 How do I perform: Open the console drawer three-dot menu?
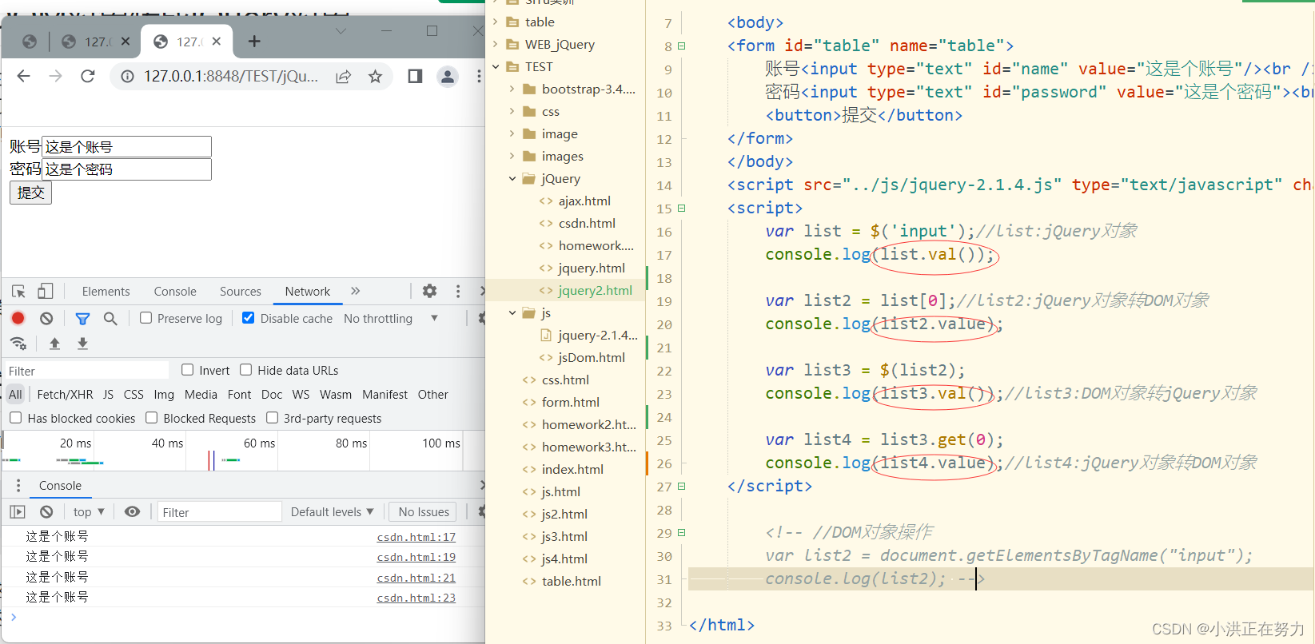point(18,485)
